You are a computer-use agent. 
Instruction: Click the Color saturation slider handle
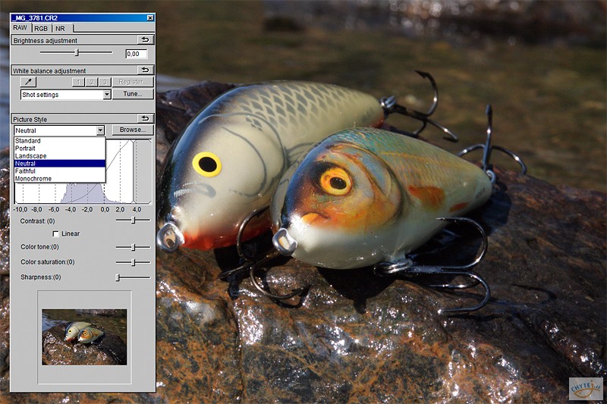(x=134, y=262)
